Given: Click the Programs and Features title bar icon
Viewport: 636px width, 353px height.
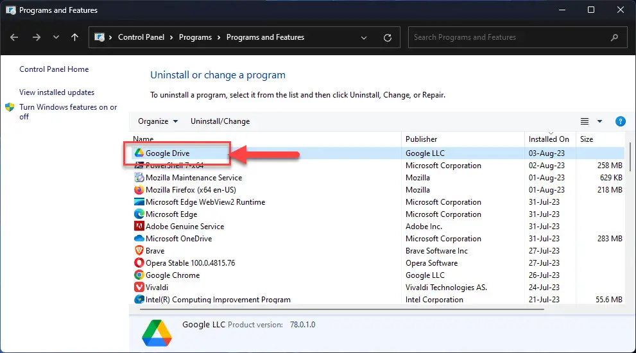Looking at the screenshot, I should [11, 10].
